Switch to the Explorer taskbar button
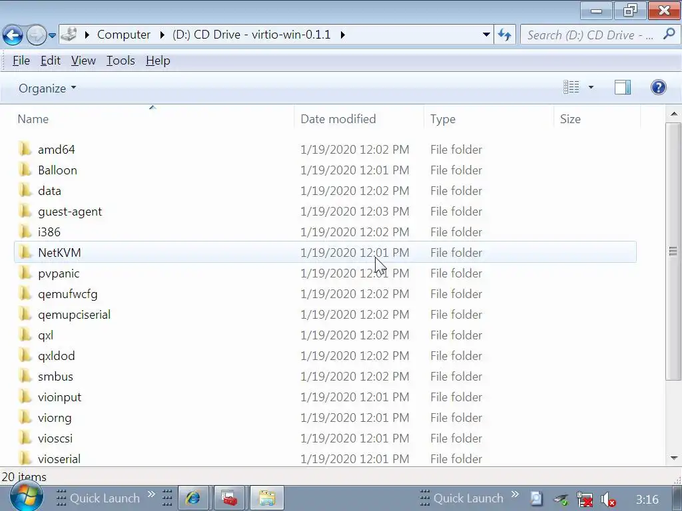This screenshot has height=511, width=682. click(267, 498)
